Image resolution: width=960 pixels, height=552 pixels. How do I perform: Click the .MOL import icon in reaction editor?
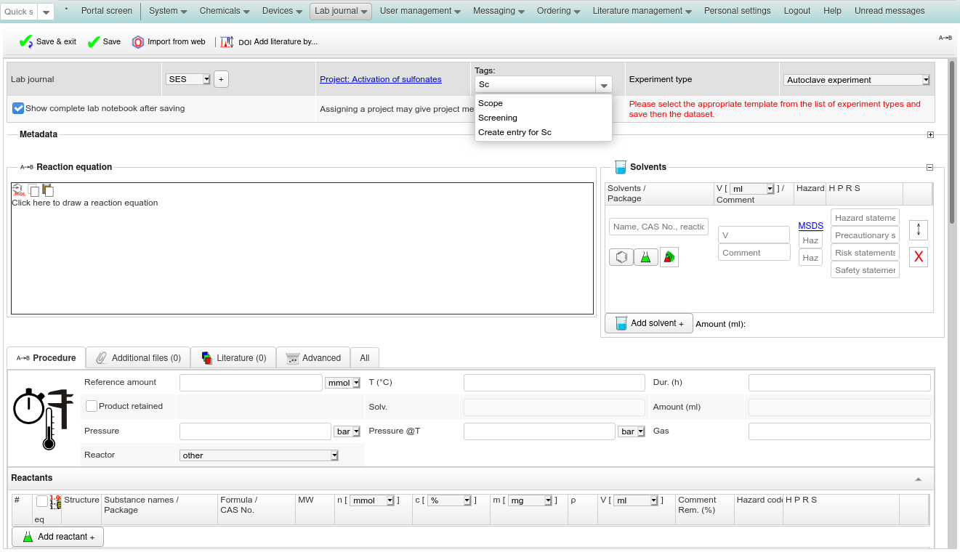tap(18, 190)
